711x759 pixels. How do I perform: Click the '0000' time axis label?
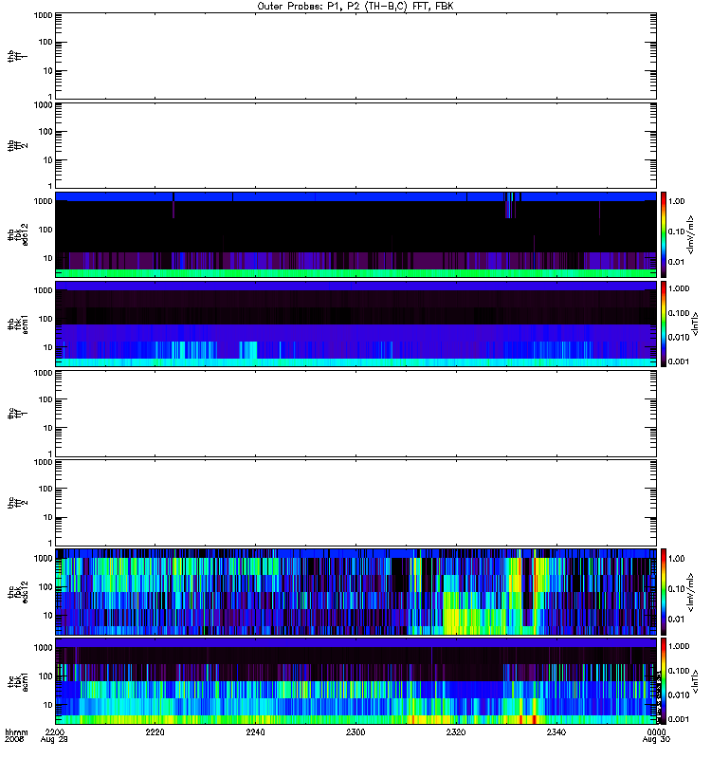(x=656, y=731)
